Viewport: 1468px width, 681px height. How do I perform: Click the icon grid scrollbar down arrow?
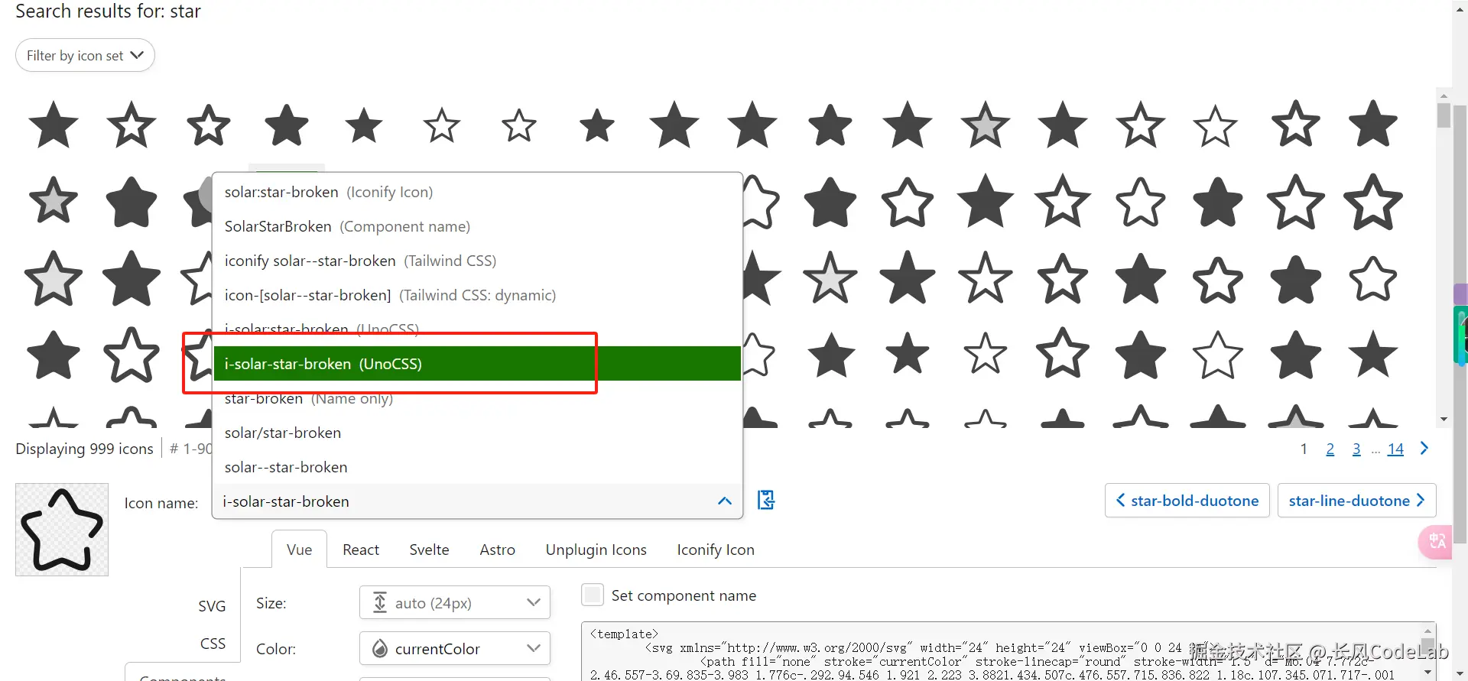1444,419
